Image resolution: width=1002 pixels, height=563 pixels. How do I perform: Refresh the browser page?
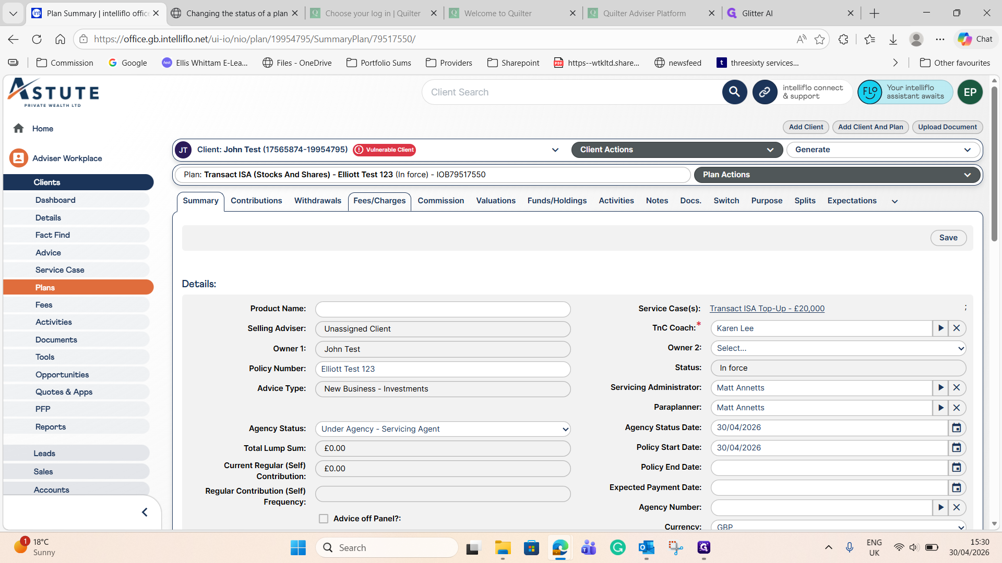[37, 39]
